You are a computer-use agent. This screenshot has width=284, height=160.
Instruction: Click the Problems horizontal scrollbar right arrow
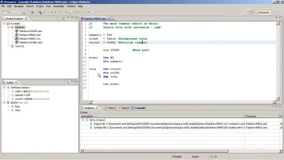(280, 151)
